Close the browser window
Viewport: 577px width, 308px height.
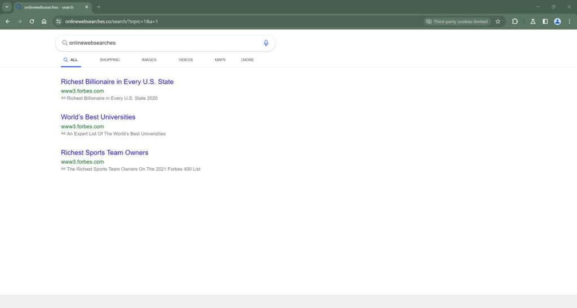pos(569,7)
